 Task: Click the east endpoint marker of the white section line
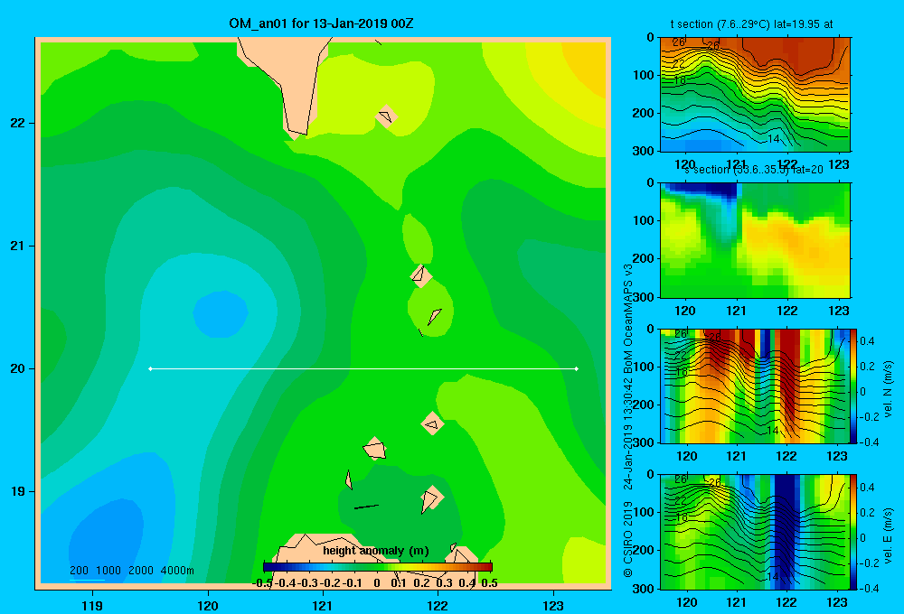(577, 368)
